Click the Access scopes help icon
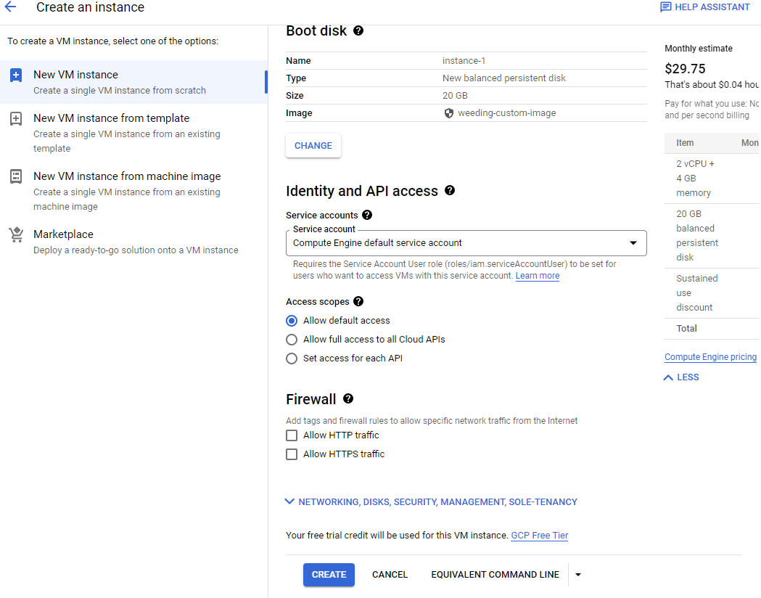Image resolution: width=761 pixels, height=598 pixels. tap(358, 301)
